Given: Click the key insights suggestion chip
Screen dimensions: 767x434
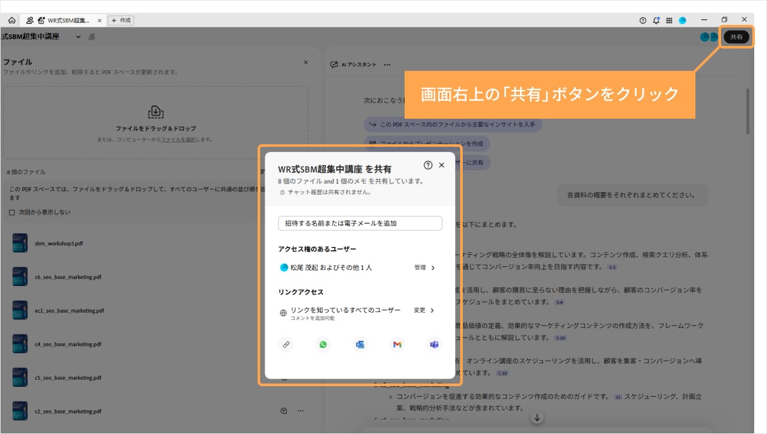Looking at the screenshot, I should click(453, 124).
